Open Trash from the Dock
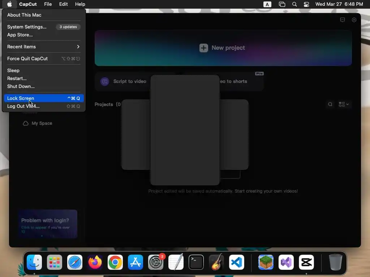 [336, 262]
